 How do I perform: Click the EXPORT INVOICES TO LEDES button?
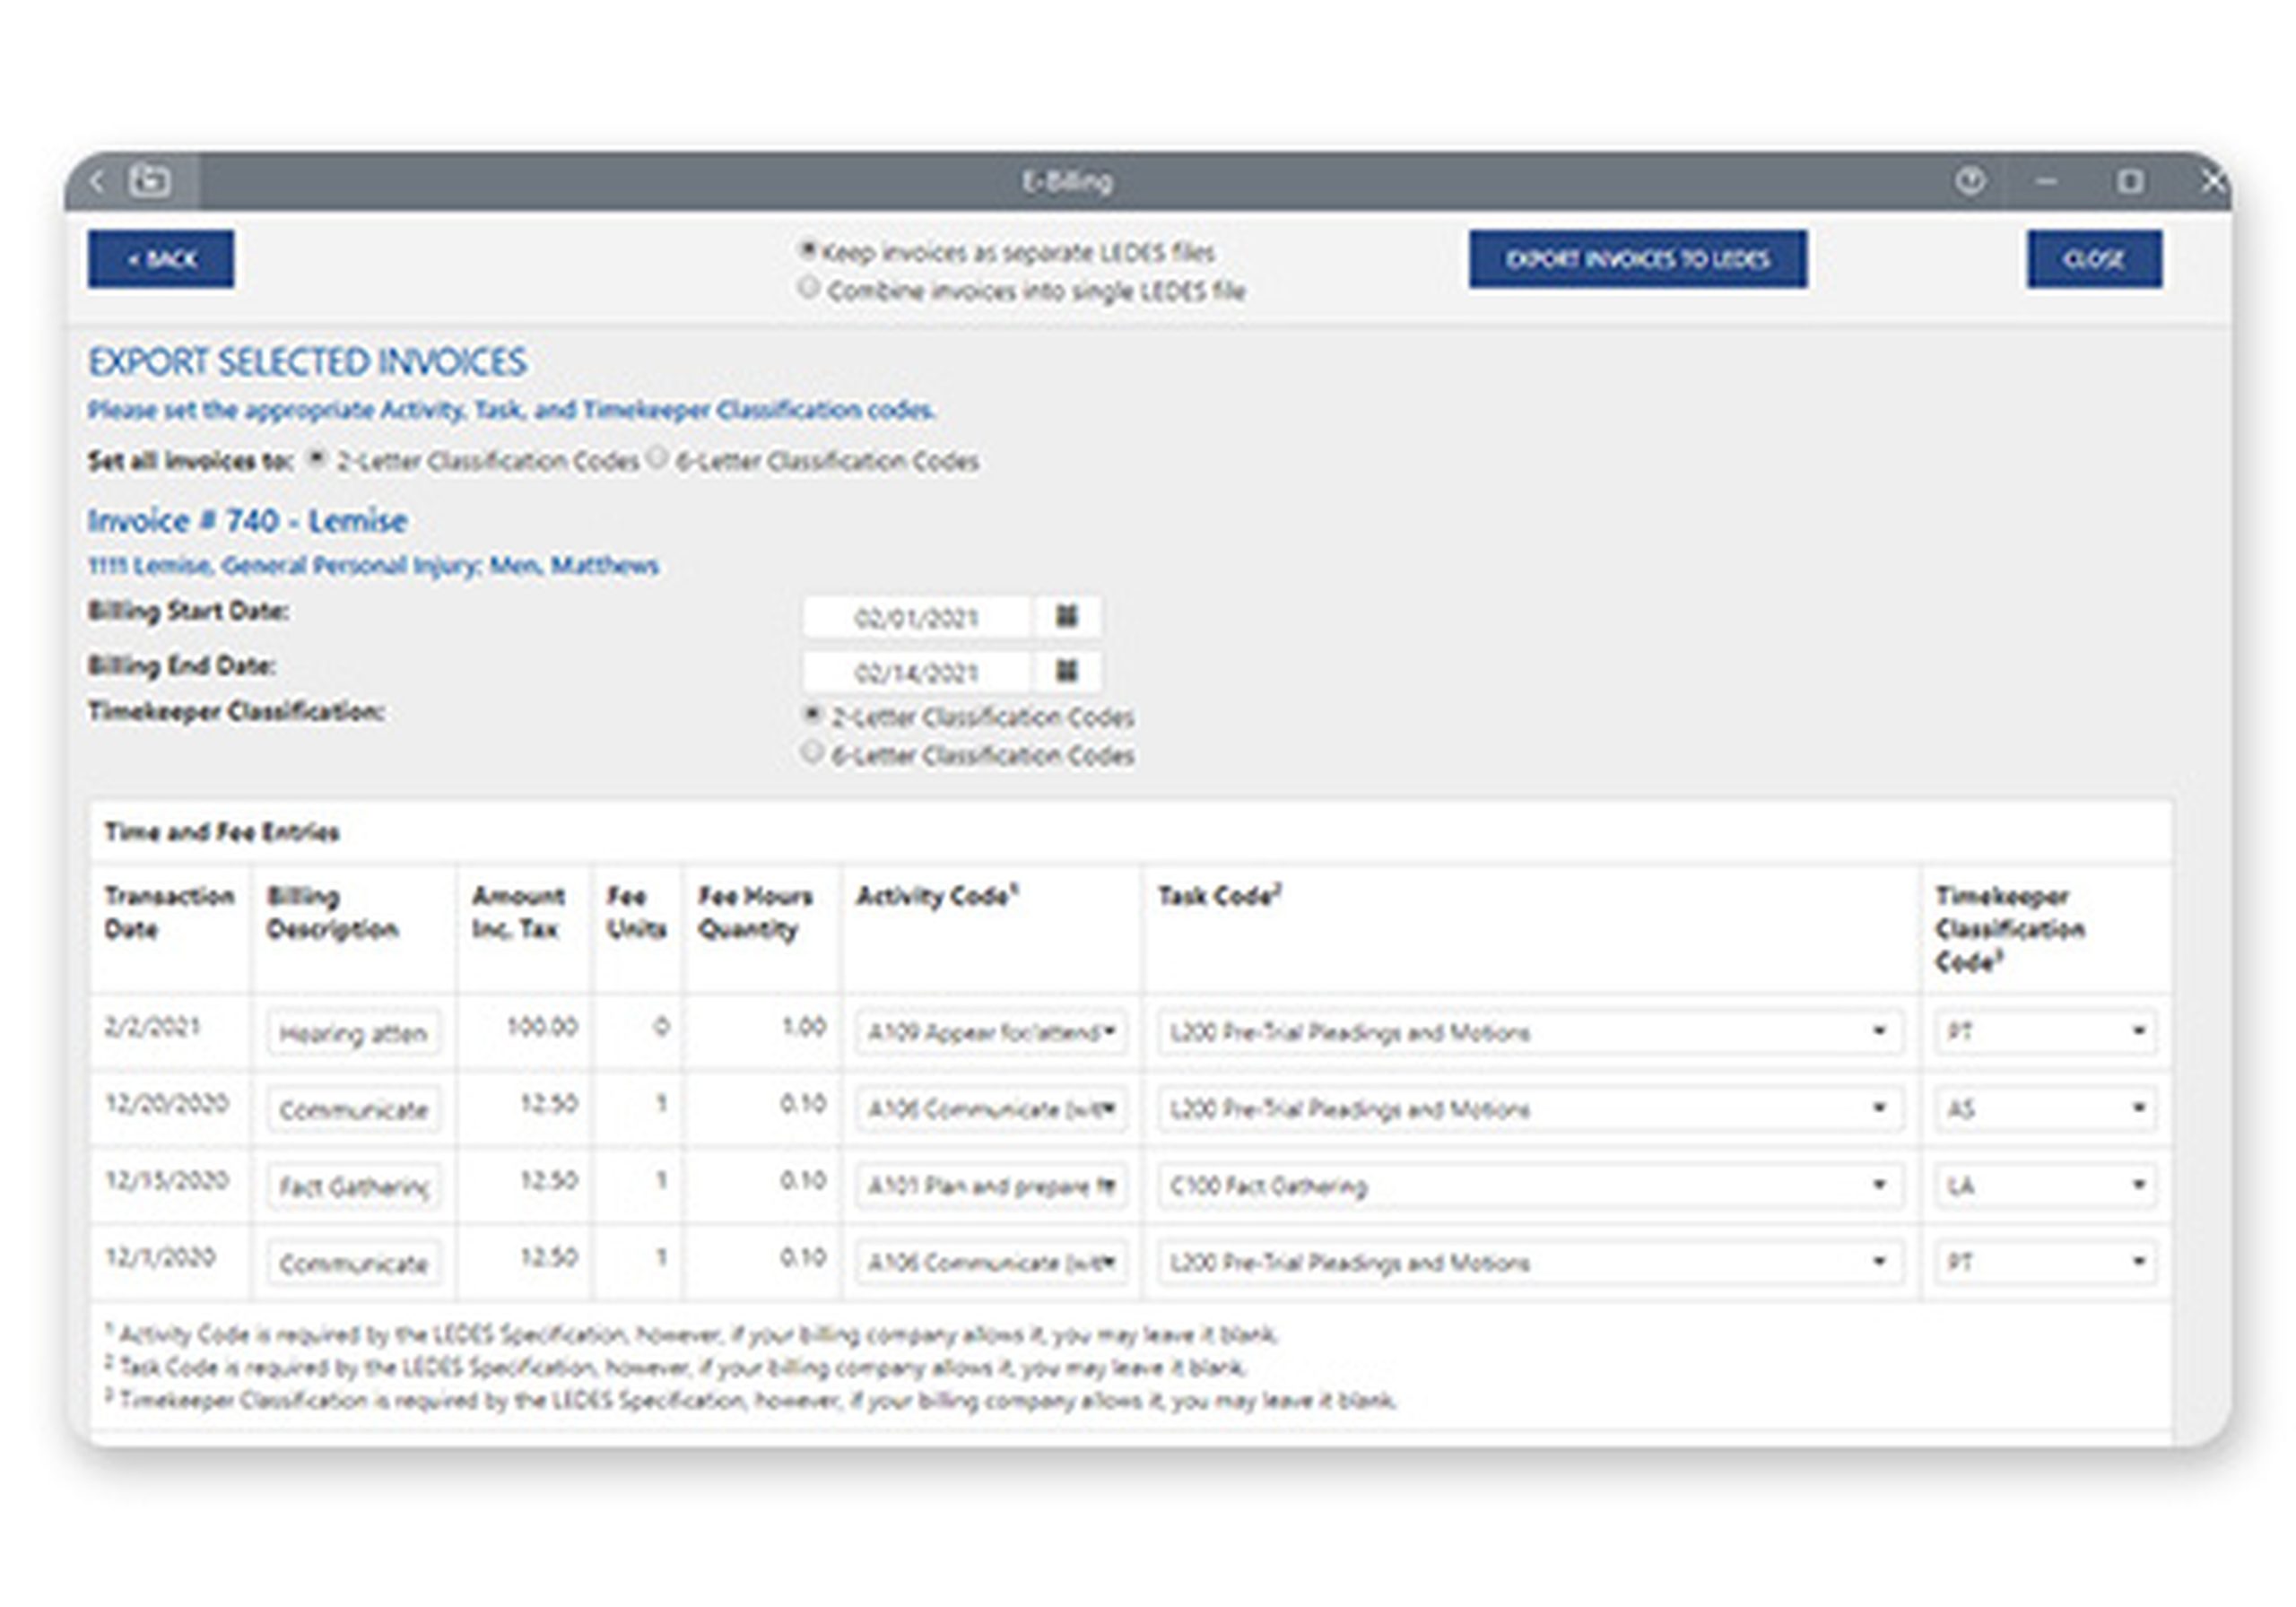(x=1637, y=259)
